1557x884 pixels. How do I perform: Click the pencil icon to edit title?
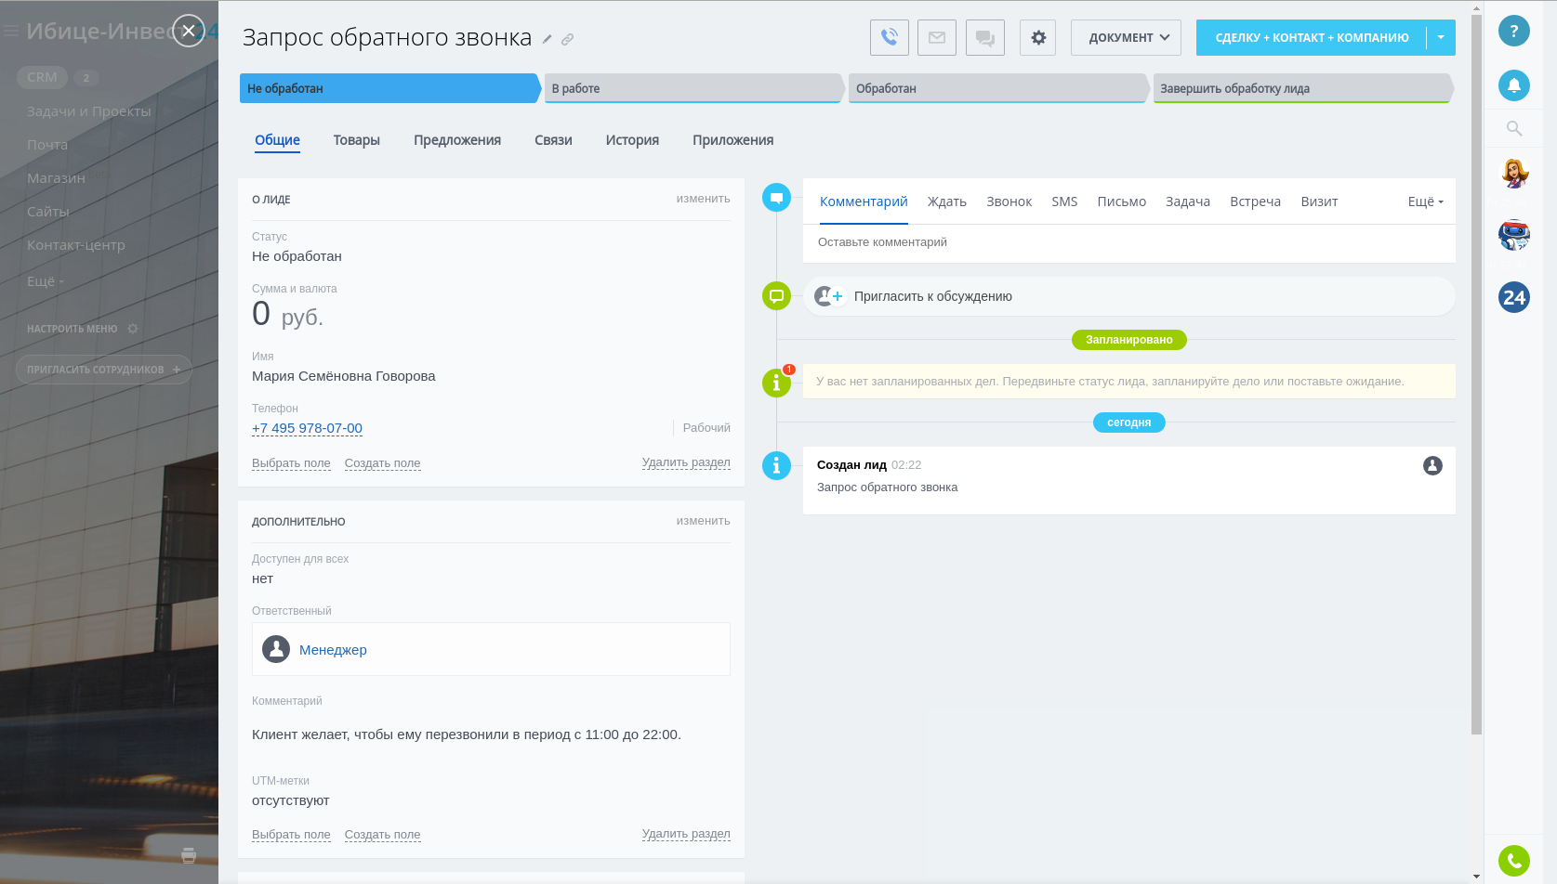[548, 39]
